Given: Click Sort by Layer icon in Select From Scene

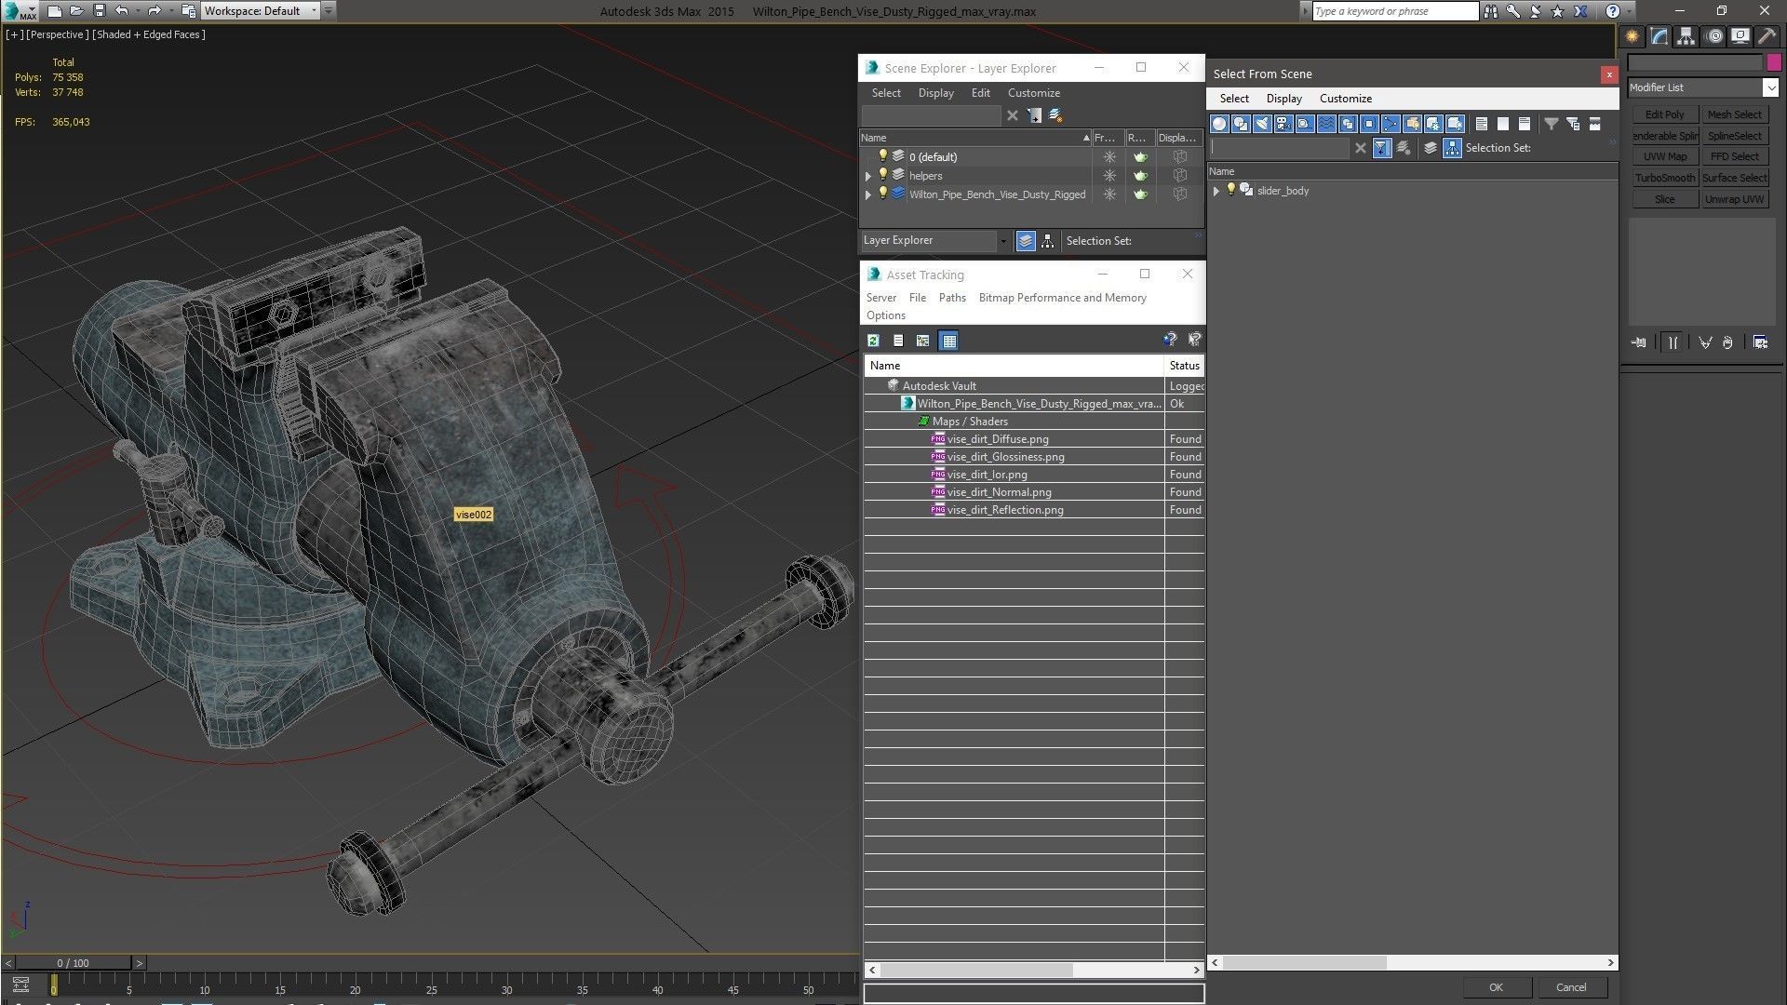Looking at the screenshot, I should (1431, 148).
